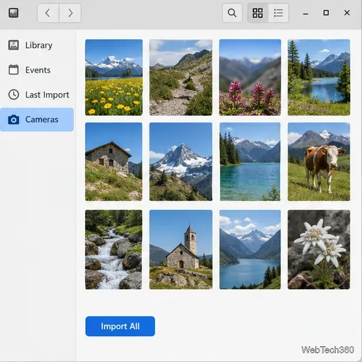Select the snowy mountain peak photo
362x362 pixels.
coord(181,162)
